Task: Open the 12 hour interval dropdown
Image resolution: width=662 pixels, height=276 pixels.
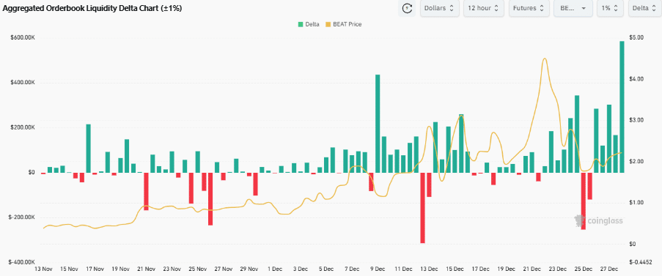Action: [483, 8]
